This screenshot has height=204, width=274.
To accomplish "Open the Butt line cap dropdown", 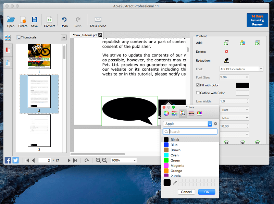I will pyautogui.click(x=234, y=110).
